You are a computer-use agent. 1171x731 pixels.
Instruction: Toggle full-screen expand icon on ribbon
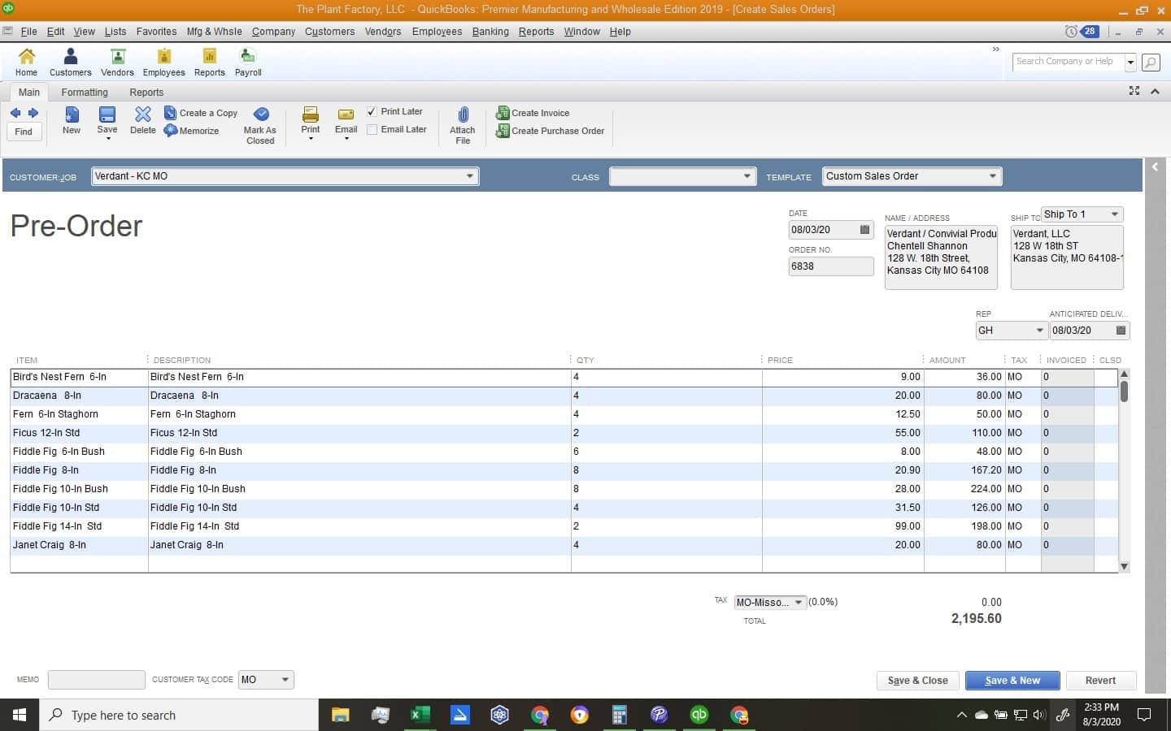click(x=1134, y=91)
